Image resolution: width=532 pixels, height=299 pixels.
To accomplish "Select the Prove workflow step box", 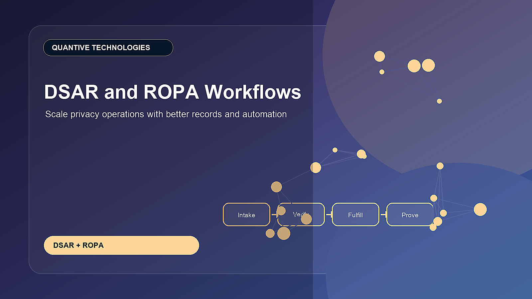I will [410, 215].
